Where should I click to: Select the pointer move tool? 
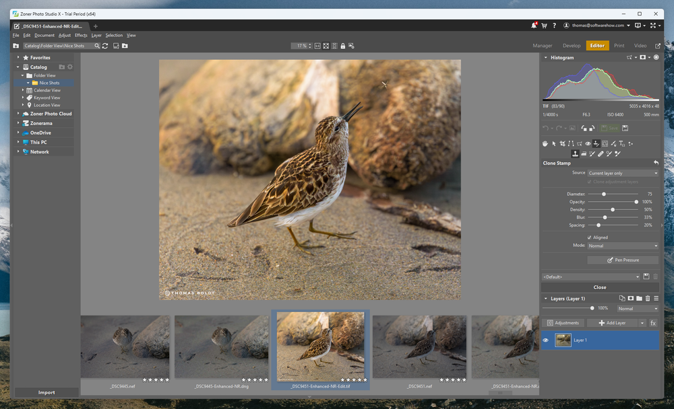554,144
